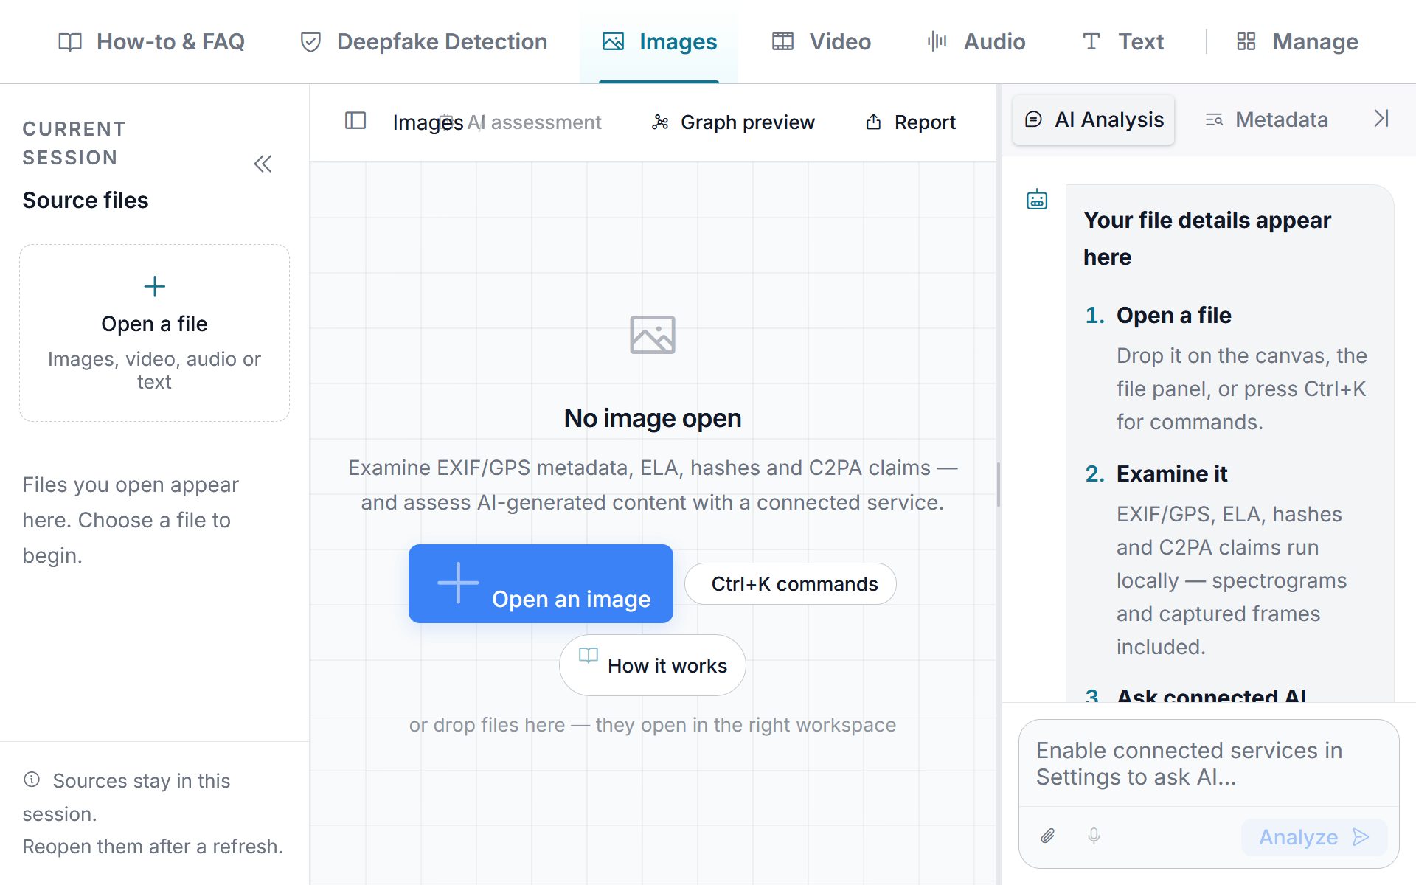Click the placeholder image icon on canvas
The height and width of the screenshot is (885, 1416).
click(x=652, y=335)
